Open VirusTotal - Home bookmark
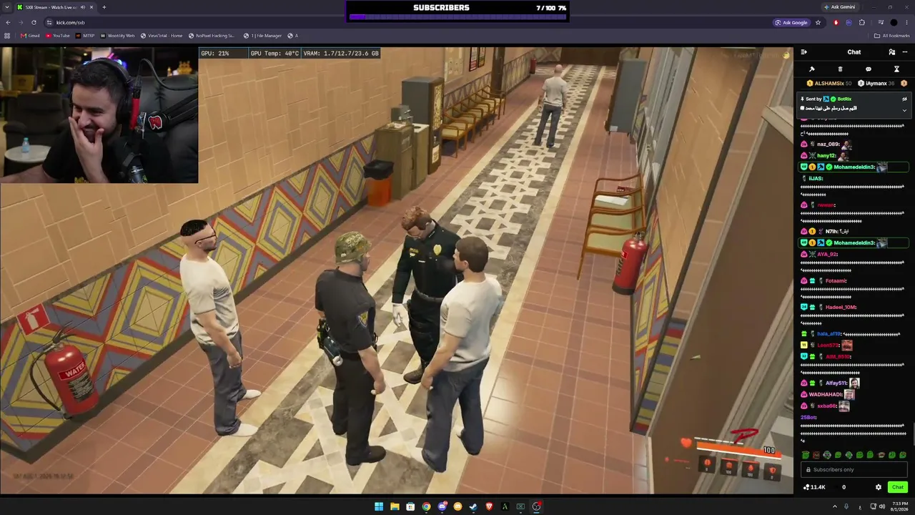 (162, 36)
